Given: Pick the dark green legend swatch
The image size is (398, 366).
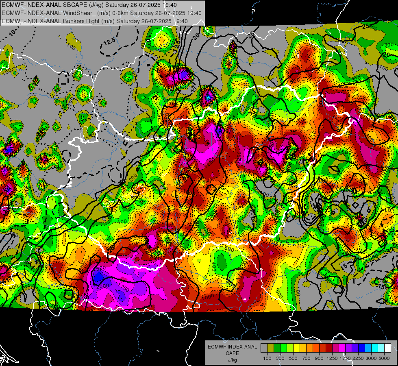Looking at the screenshot, I should (277, 348).
